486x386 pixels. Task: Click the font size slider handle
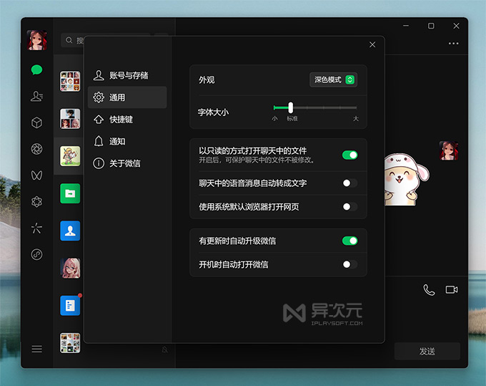[x=290, y=107]
